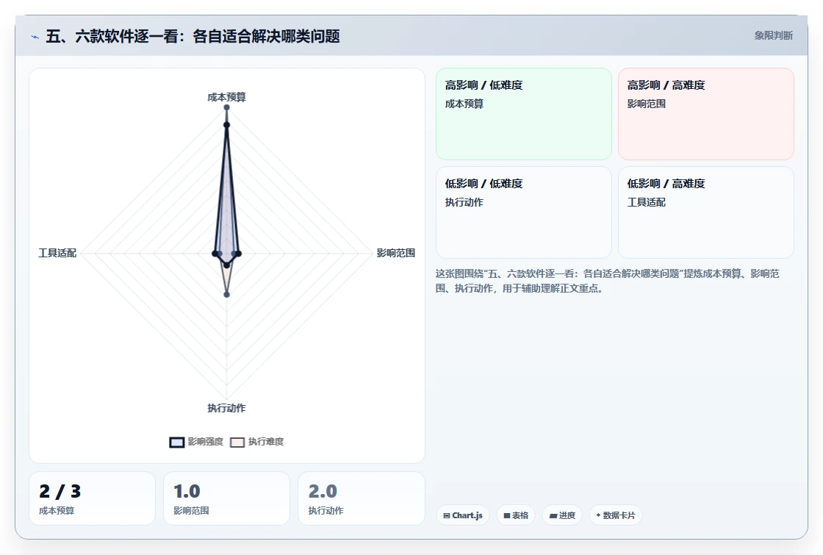Select the 2 / 3 成本预算 stat card
The image size is (823, 555).
[x=93, y=498]
